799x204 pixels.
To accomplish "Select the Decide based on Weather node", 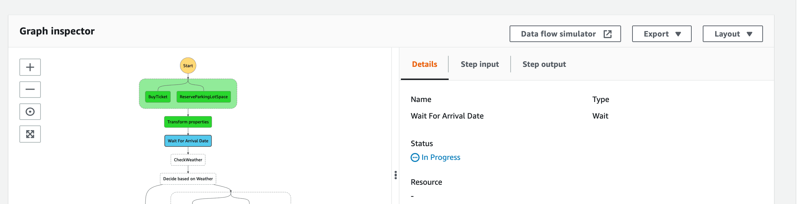I will click(x=188, y=179).
